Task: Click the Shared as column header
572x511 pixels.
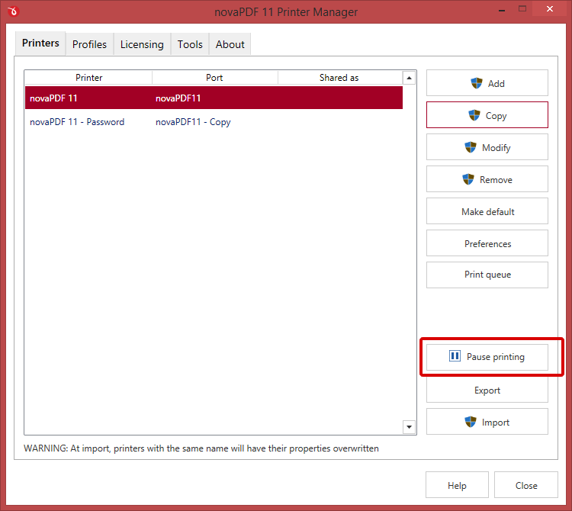Action: click(339, 78)
